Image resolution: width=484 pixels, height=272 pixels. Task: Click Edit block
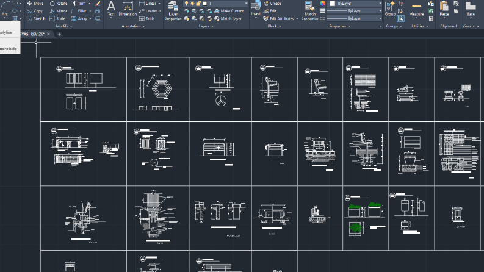270,11
